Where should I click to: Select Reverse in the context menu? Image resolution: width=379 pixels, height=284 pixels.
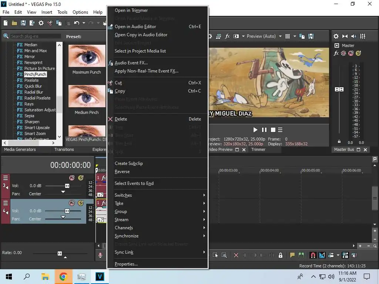pos(157,172)
